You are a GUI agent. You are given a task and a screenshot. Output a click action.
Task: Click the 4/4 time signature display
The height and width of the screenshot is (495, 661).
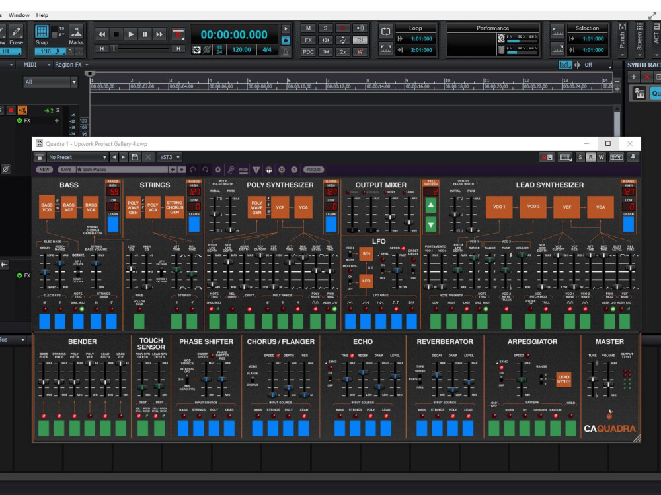pos(267,49)
